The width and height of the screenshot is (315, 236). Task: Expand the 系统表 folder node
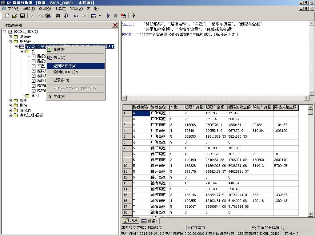(x=10, y=37)
